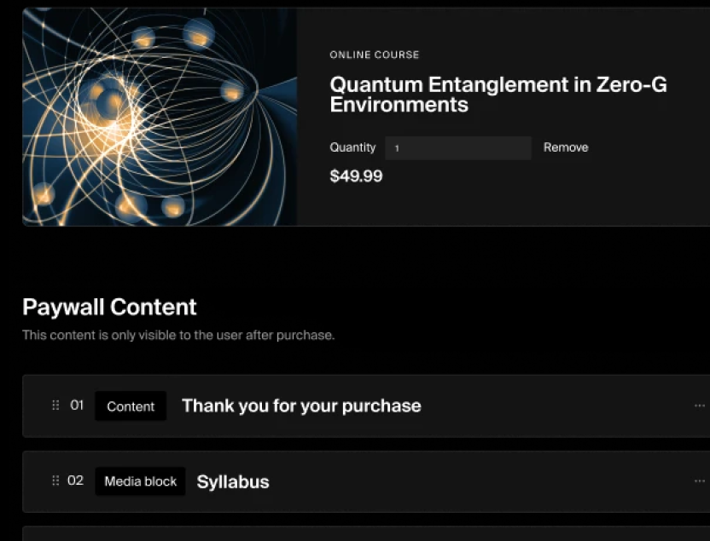Click the Content type badge
This screenshot has height=541, width=710.
click(x=131, y=406)
